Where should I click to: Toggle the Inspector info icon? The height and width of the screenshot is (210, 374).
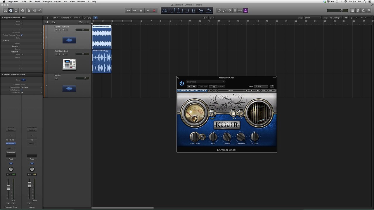point(11,10)
